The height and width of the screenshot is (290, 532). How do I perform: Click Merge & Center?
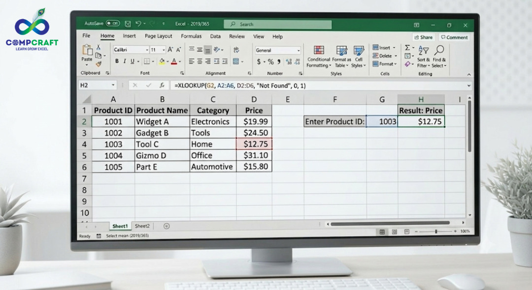click(236, 61)
